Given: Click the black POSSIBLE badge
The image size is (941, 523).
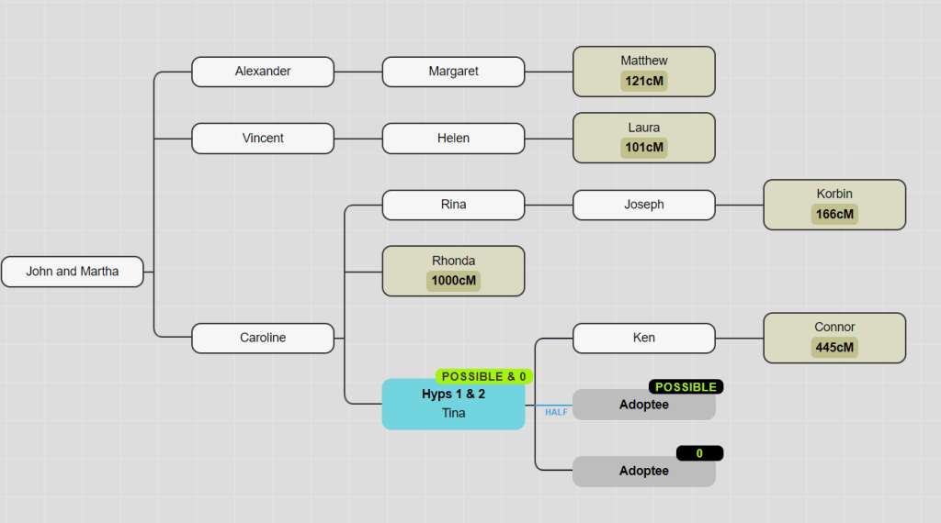Looking at the screenshot, I should 686,387.
